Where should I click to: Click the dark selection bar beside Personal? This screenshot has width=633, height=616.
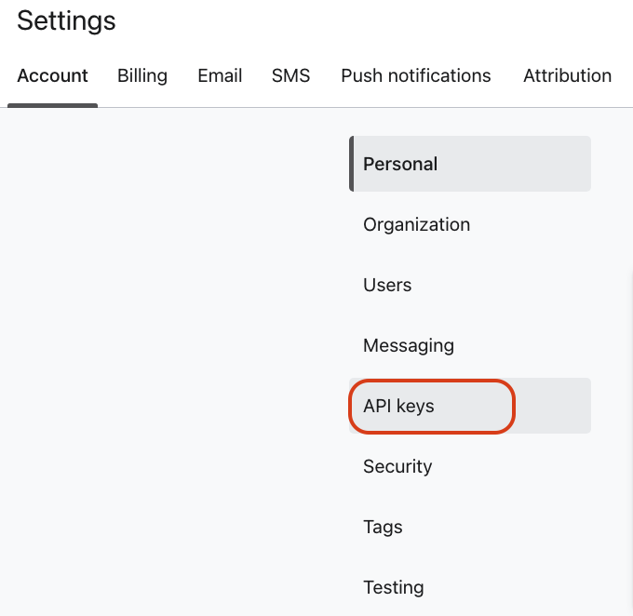(x=352, y=164)
